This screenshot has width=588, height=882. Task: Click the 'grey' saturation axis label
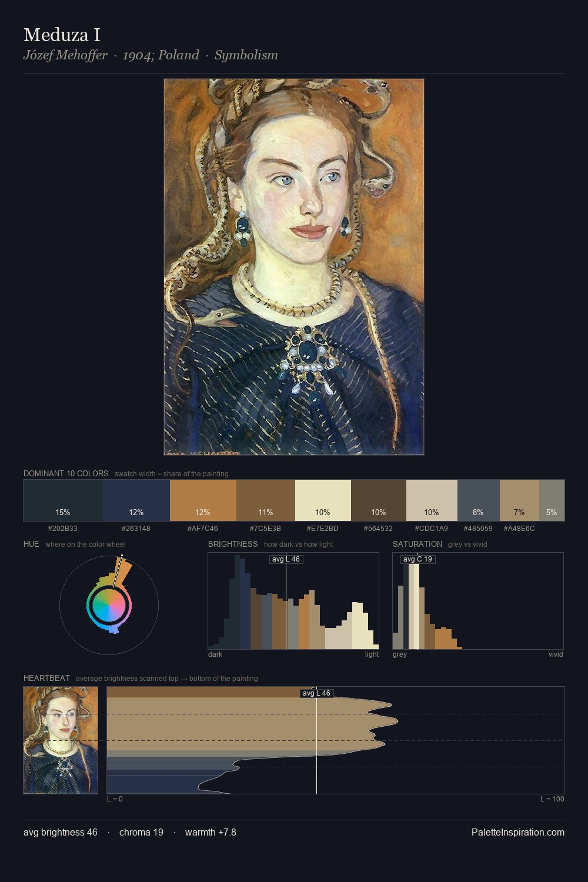point(400,654)
